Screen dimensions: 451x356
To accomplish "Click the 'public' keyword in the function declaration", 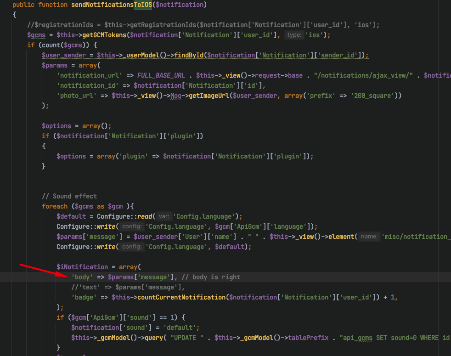I will (x=23, y=5).
